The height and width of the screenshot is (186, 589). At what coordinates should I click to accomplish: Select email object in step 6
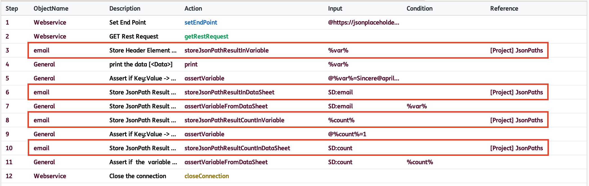pos(42,92)
